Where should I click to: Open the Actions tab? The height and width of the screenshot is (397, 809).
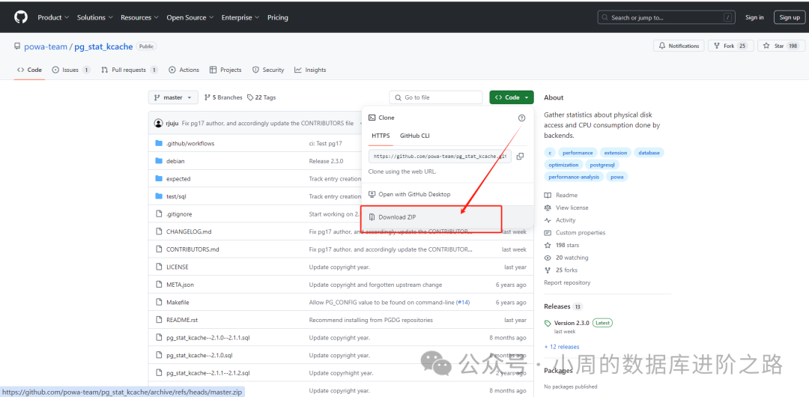(x=184, y=70)
